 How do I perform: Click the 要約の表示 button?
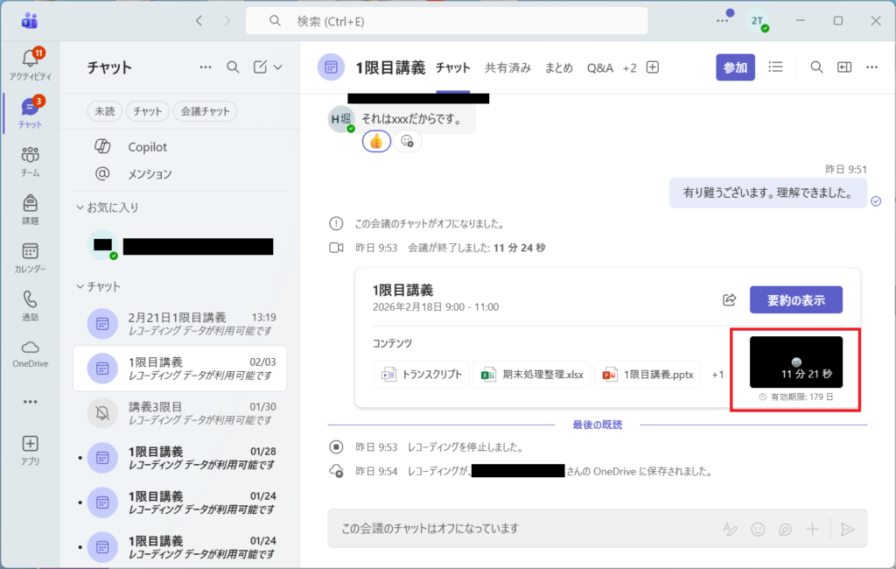tap(795, 299)
